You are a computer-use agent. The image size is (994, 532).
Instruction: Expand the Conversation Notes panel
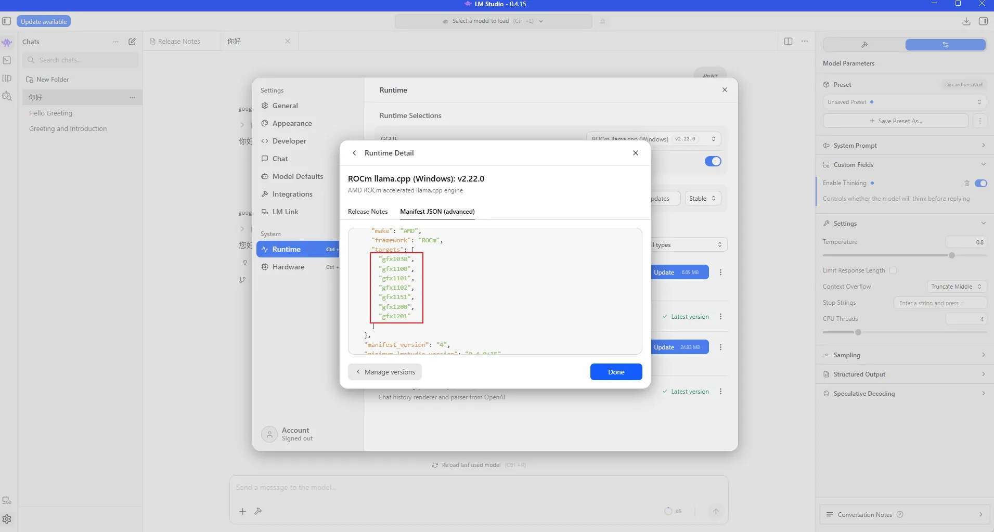coord(904,514)
